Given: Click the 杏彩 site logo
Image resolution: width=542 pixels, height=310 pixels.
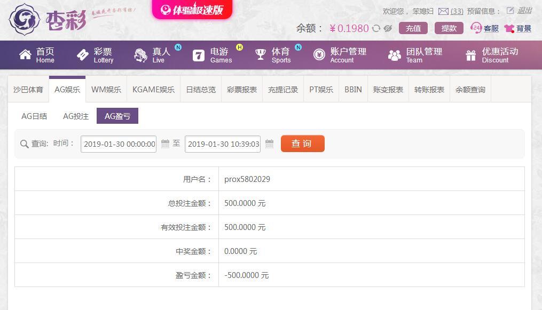Looking at the screenshot, I should (x=48, y=20).
